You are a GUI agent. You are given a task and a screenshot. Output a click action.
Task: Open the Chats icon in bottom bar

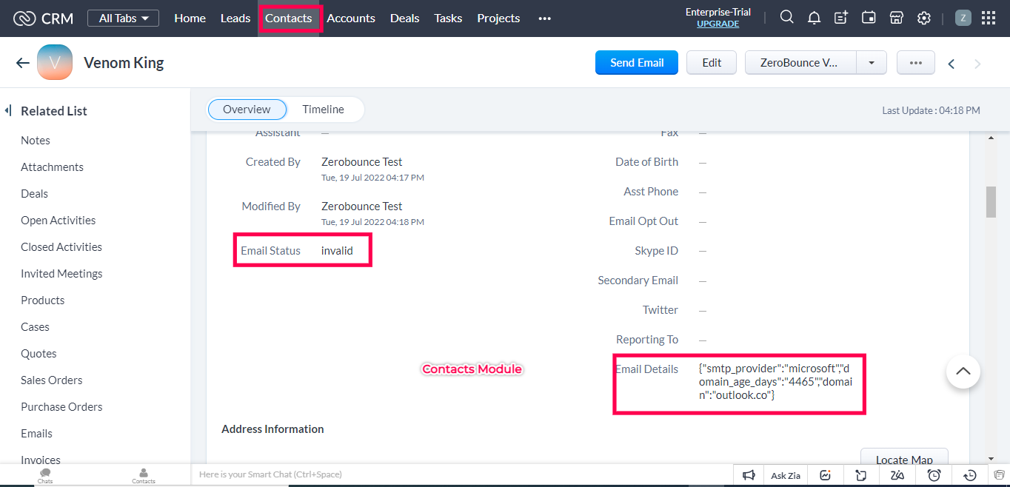click(x=45, y=475)
